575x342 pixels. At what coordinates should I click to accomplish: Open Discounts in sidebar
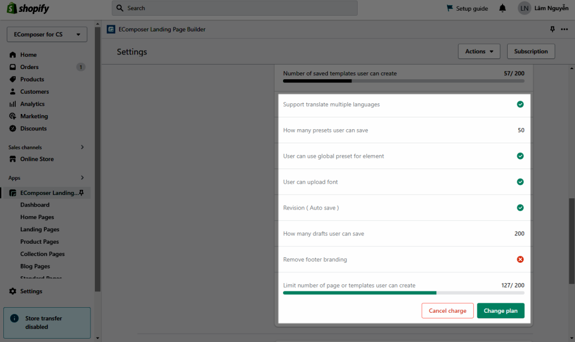point(33,128)
